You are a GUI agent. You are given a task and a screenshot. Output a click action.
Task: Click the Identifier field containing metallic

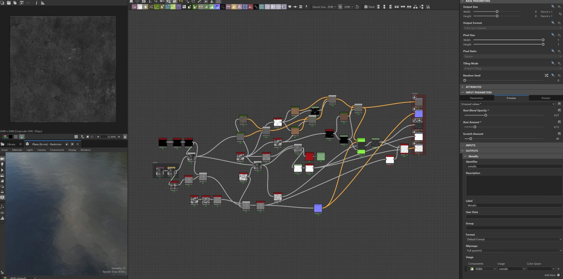(x=514, y=167)
